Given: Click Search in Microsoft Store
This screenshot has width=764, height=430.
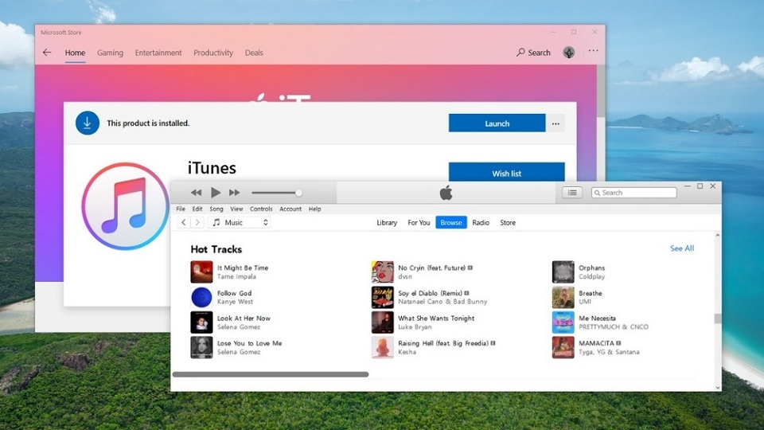Looking at the screenshot, I should tap(533, 53).
